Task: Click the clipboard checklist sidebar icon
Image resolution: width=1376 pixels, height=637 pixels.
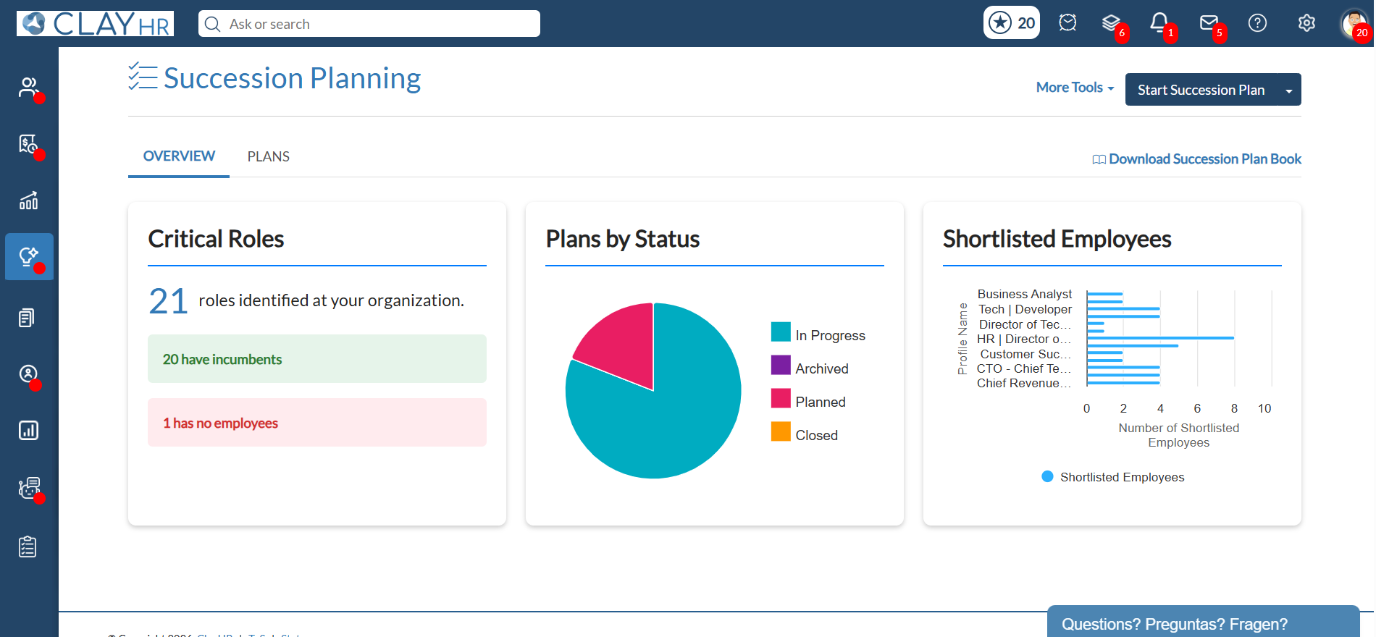Action: (28, 547)
